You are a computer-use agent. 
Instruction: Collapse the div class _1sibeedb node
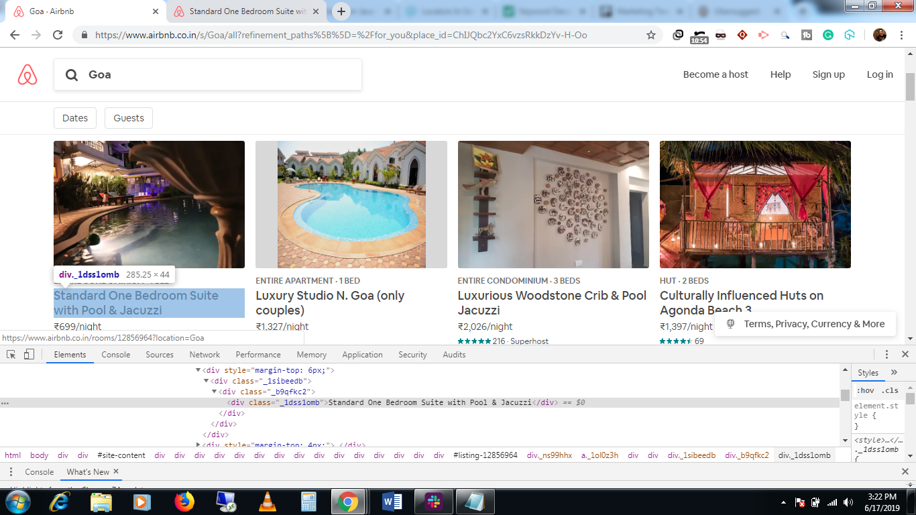(x=207, y=381)
